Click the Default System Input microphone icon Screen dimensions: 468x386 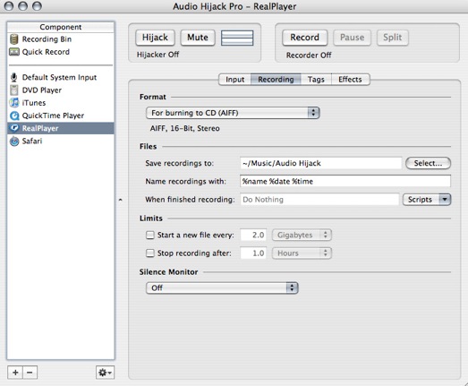pyautogui.click(x=13, y=77)
